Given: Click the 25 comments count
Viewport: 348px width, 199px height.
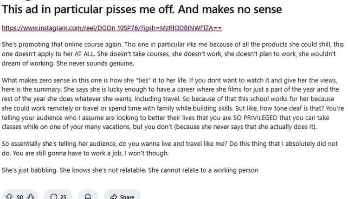Looking at the screenshot, I should [63, 197].
